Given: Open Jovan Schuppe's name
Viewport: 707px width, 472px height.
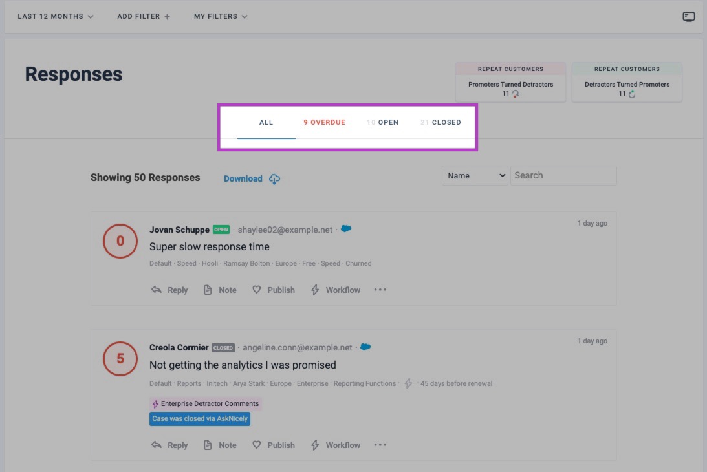Looking at the screenshot, I should coord(179,230).
